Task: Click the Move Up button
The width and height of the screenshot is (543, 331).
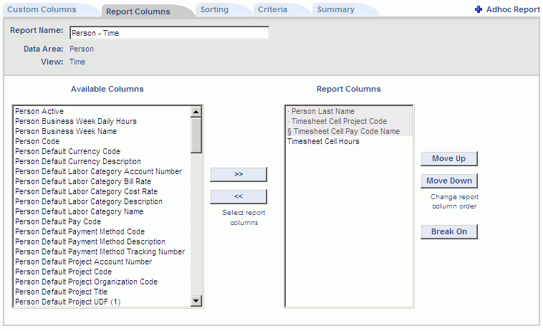Action: (x=449, y=158)
